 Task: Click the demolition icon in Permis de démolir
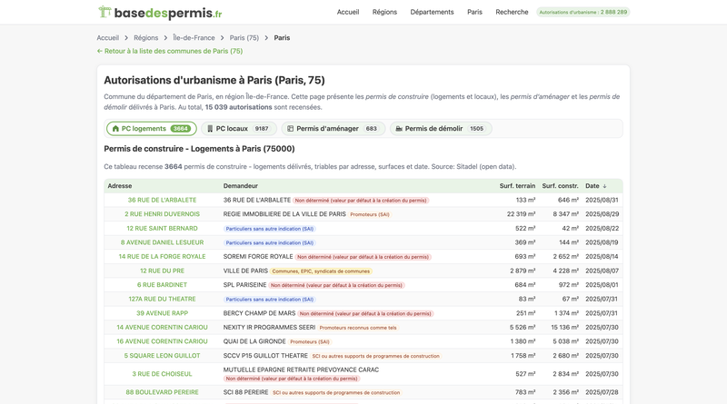click(x=399, y=129)
